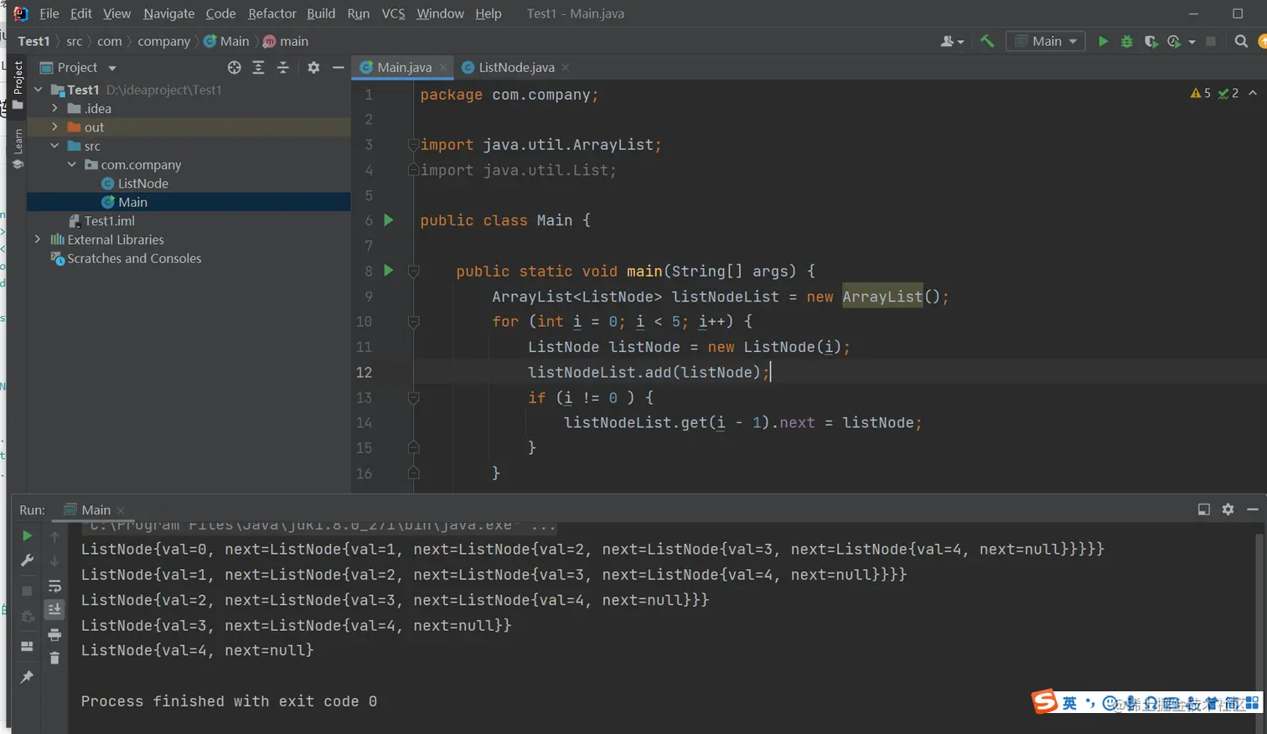Click the src breadcrumb in navigation bar
Viewport: 1267px width, 734px height.
coord(74,41)
